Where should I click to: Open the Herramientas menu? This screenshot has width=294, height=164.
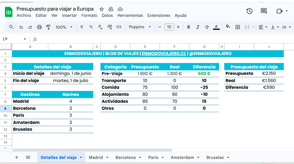pyautogui.click(x=130, y=15)
